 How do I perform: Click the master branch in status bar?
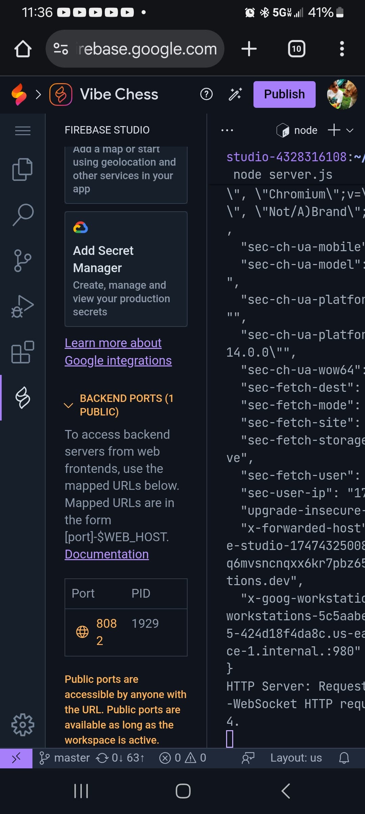(65, 758)
